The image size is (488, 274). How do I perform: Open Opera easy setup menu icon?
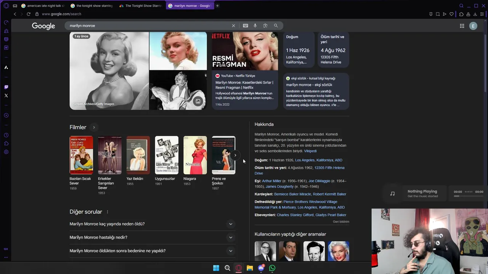click(x=482, y=14)
